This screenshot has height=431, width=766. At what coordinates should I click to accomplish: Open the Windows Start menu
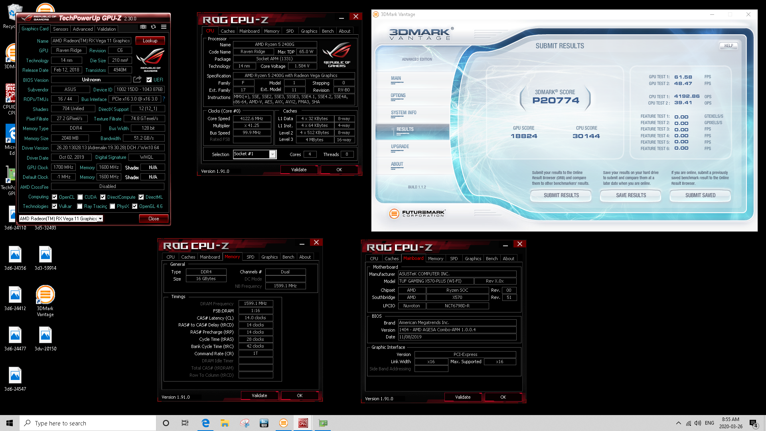tap(10, 423)
